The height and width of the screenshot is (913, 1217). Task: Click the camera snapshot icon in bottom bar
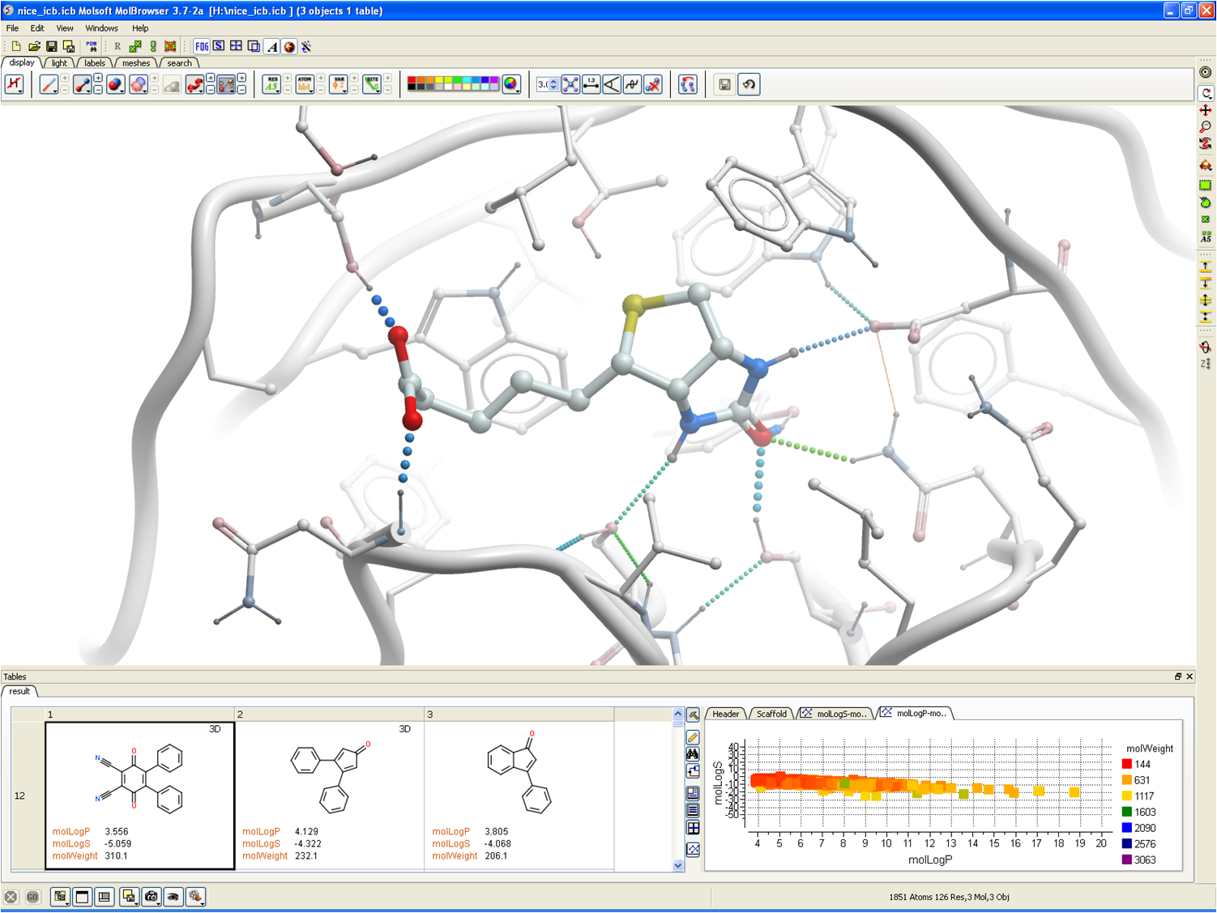pyautogui.click(x=152, y=897)
